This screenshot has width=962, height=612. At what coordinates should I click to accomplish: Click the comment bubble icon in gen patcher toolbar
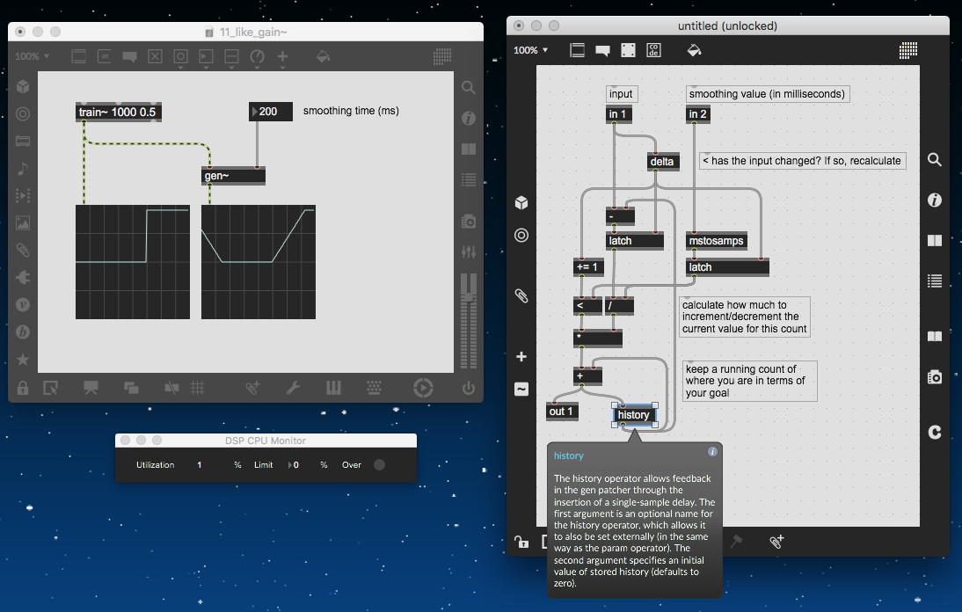(603, 51)
